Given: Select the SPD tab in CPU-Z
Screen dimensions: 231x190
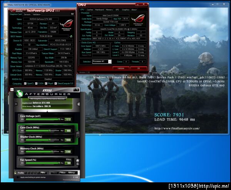Looking at the screenshot, I should [x=117, y=10].
